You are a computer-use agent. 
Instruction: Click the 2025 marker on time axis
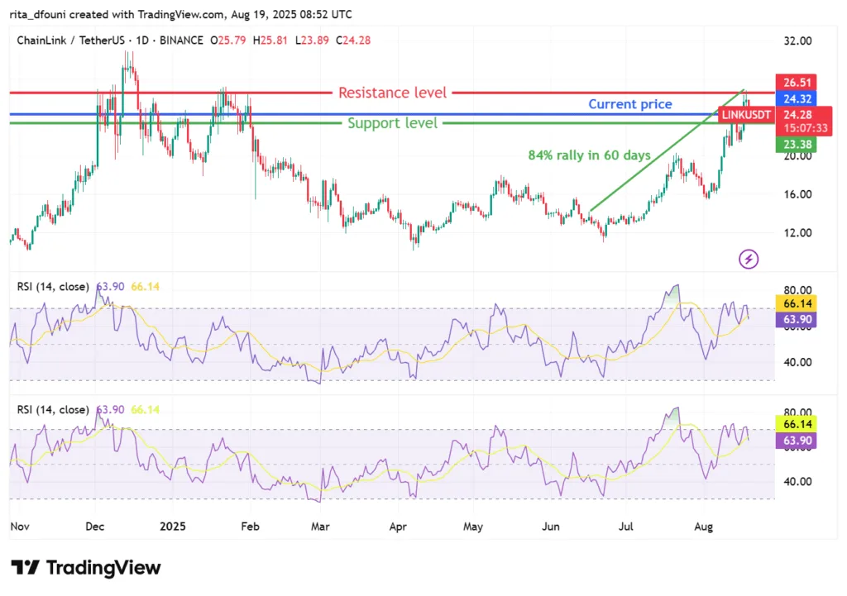pos(175,525)
